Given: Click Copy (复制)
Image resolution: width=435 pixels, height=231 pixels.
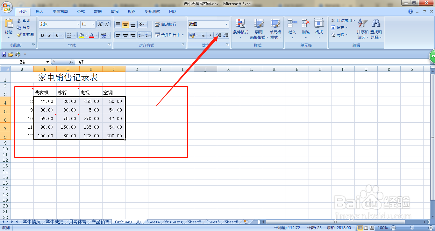Looking at the screenshot, I should click(x=24, y=28).
